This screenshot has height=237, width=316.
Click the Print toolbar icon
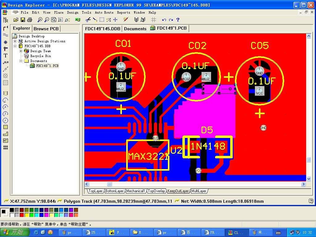29,19
